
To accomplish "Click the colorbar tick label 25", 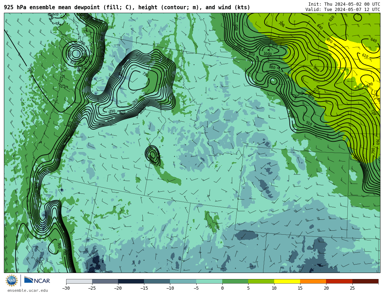I will pyautogui.click(x=352, y=288).
